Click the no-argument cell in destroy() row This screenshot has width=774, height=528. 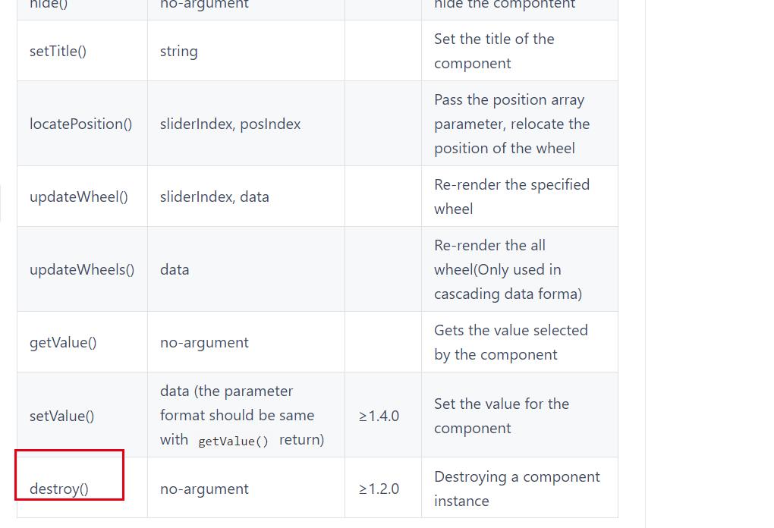[x=204, y=489]
